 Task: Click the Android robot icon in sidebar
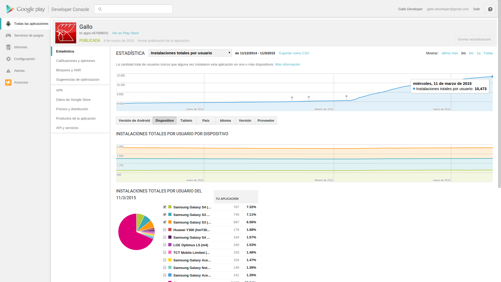[x=8, y=24]
